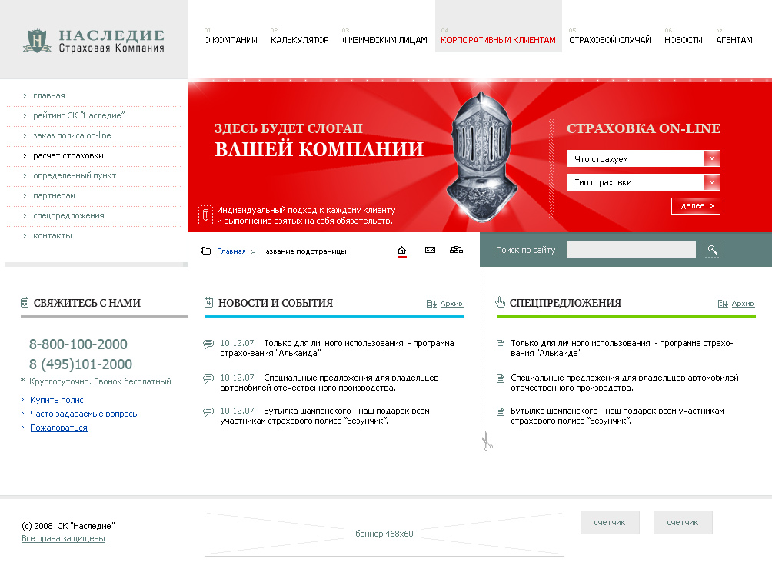The image size is (772, 569).
Task: Click the home icon near the breadcrumb
Action: click(401, 249)
